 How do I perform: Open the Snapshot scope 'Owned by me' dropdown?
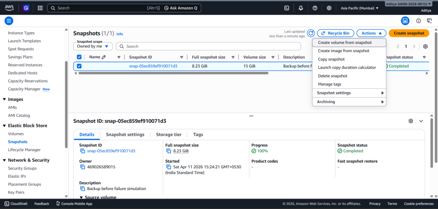coord(93,46)
